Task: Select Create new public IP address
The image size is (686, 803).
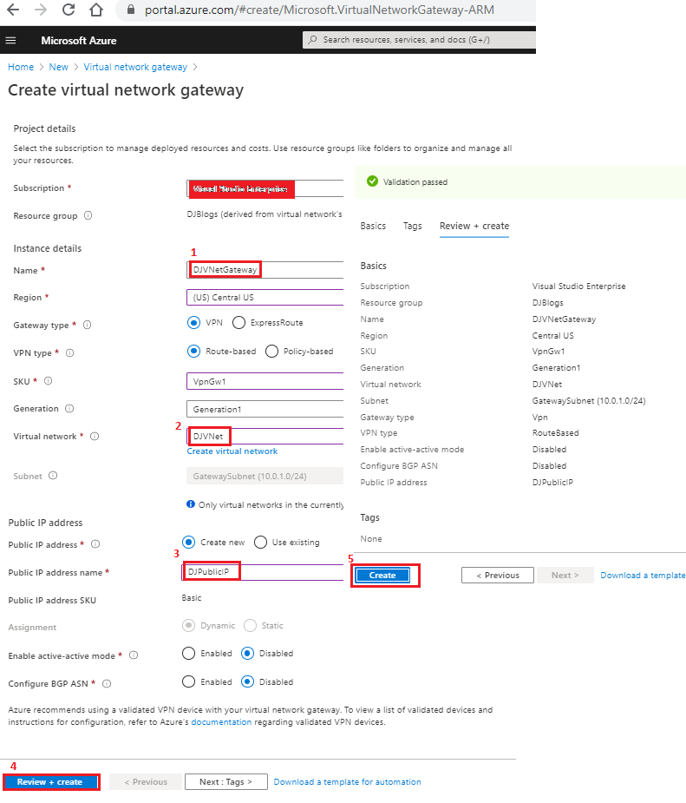Action: point(189,542)
